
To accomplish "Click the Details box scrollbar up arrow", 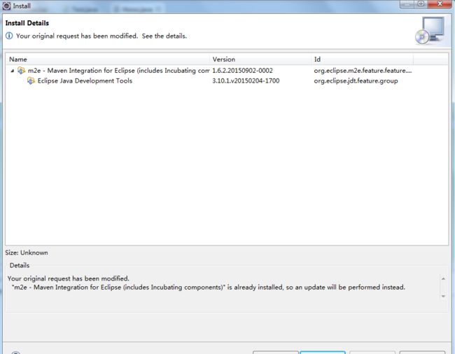I will point(443,279).
